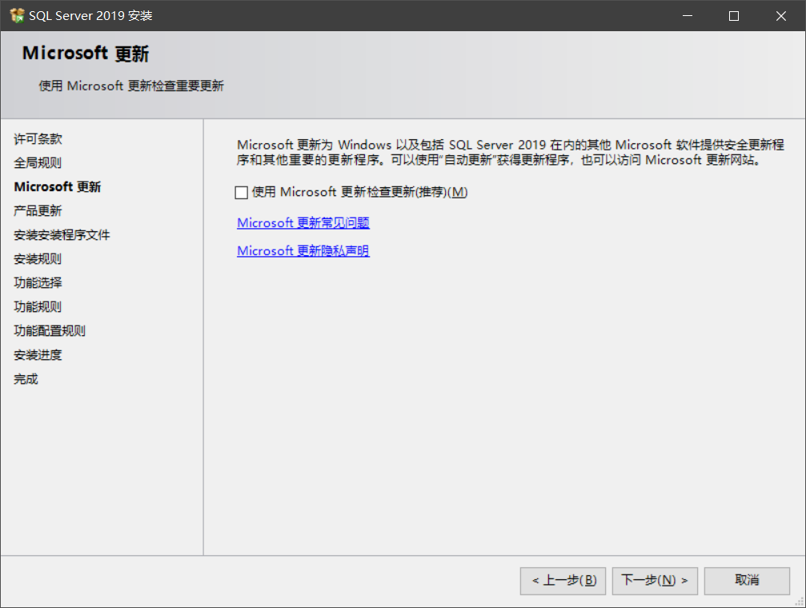Select the bold Microsoft 更新 sidebar step
The image size is (806, 608).
pyautogui.click(x=58, y=186)
